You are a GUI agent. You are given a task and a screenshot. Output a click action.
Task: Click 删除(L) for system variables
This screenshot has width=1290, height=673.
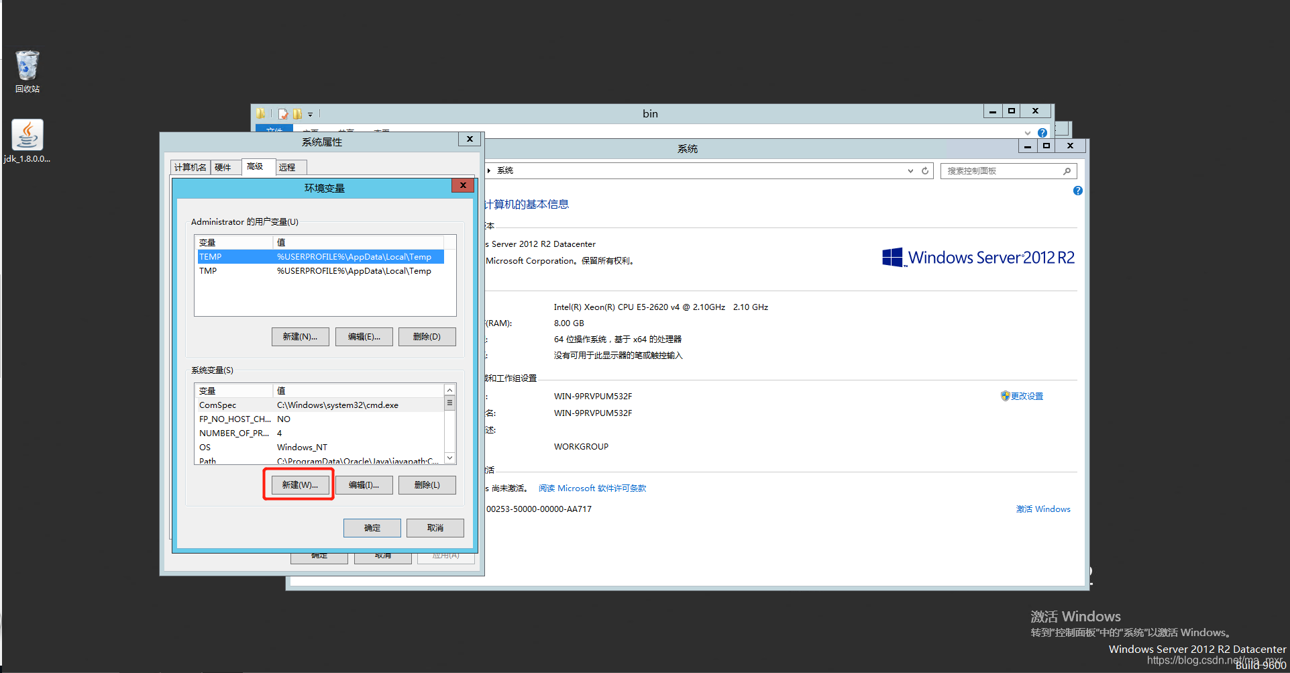point(427,485)
